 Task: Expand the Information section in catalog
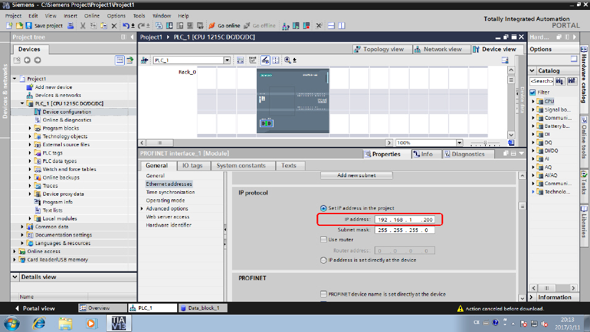pyautogui.click(x=531, y=297)
